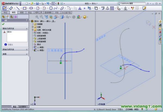Image resolution: width=163 pixels, height=112 pixels.
Task: Switch to the 特征 (Features) command tab
Action: coord(5,12)
